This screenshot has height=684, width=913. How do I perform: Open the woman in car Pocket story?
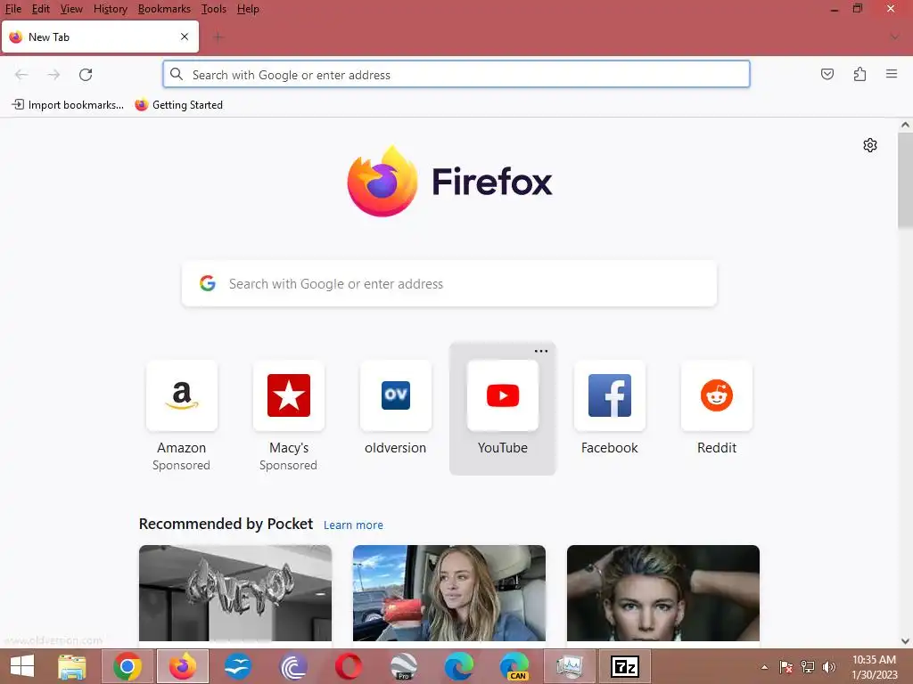[x=449, y=592]
